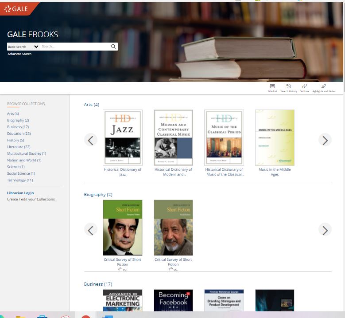The width and height of the screenshot is (345, 318).
Task: Click Music in the Middle Ages title link
Action: pyautogui.click(x=275, y=172)
